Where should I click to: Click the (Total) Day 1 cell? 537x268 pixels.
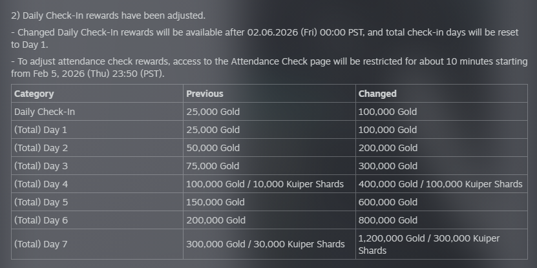[41, 130]
